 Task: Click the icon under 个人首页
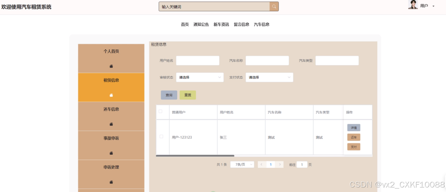pos(111,66)
